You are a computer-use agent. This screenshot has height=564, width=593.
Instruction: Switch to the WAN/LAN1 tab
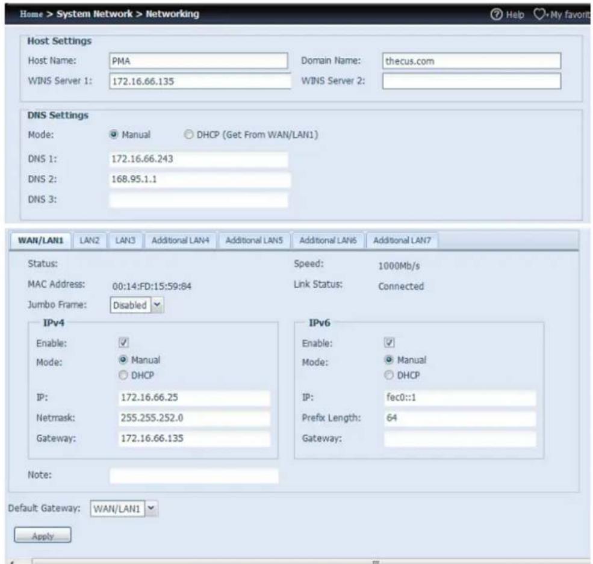[40, 240]
